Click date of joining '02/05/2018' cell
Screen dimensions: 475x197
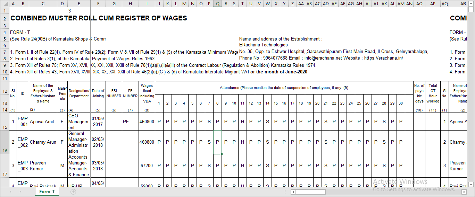[98, 142]
